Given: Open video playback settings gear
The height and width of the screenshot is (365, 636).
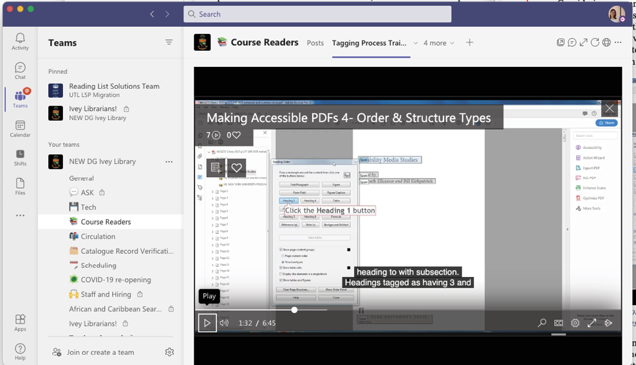Looking at the screenshot, I should 575,323.
